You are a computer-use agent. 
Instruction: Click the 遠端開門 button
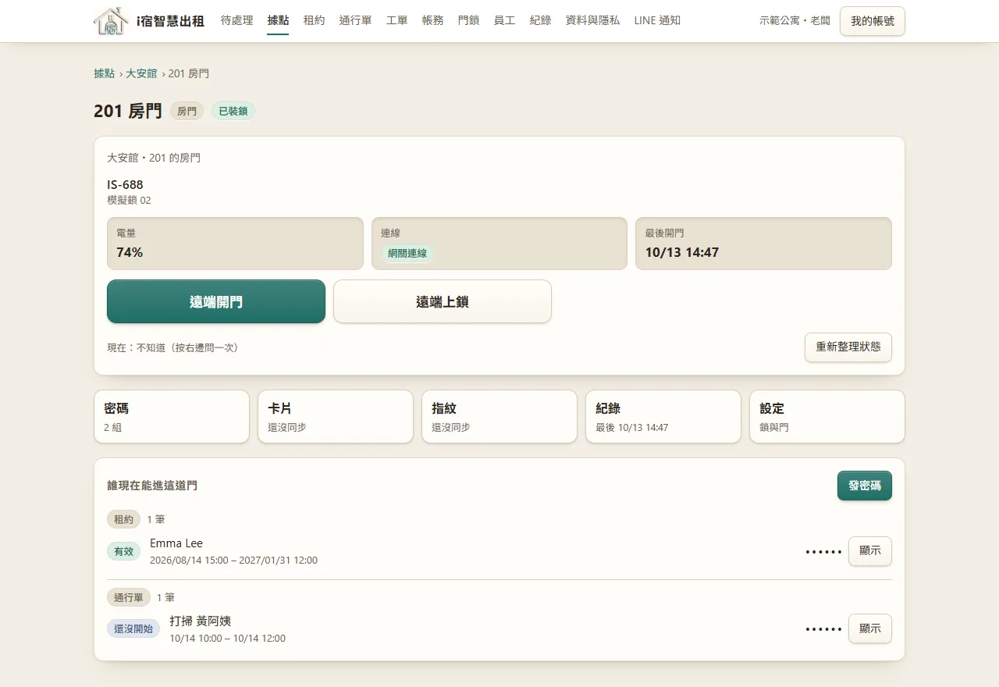(216, 301)
